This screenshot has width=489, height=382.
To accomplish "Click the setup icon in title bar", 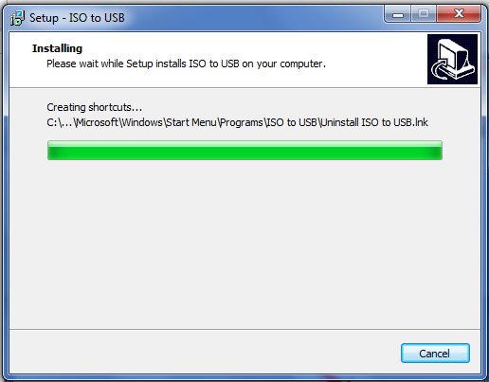I will [17, 18].
